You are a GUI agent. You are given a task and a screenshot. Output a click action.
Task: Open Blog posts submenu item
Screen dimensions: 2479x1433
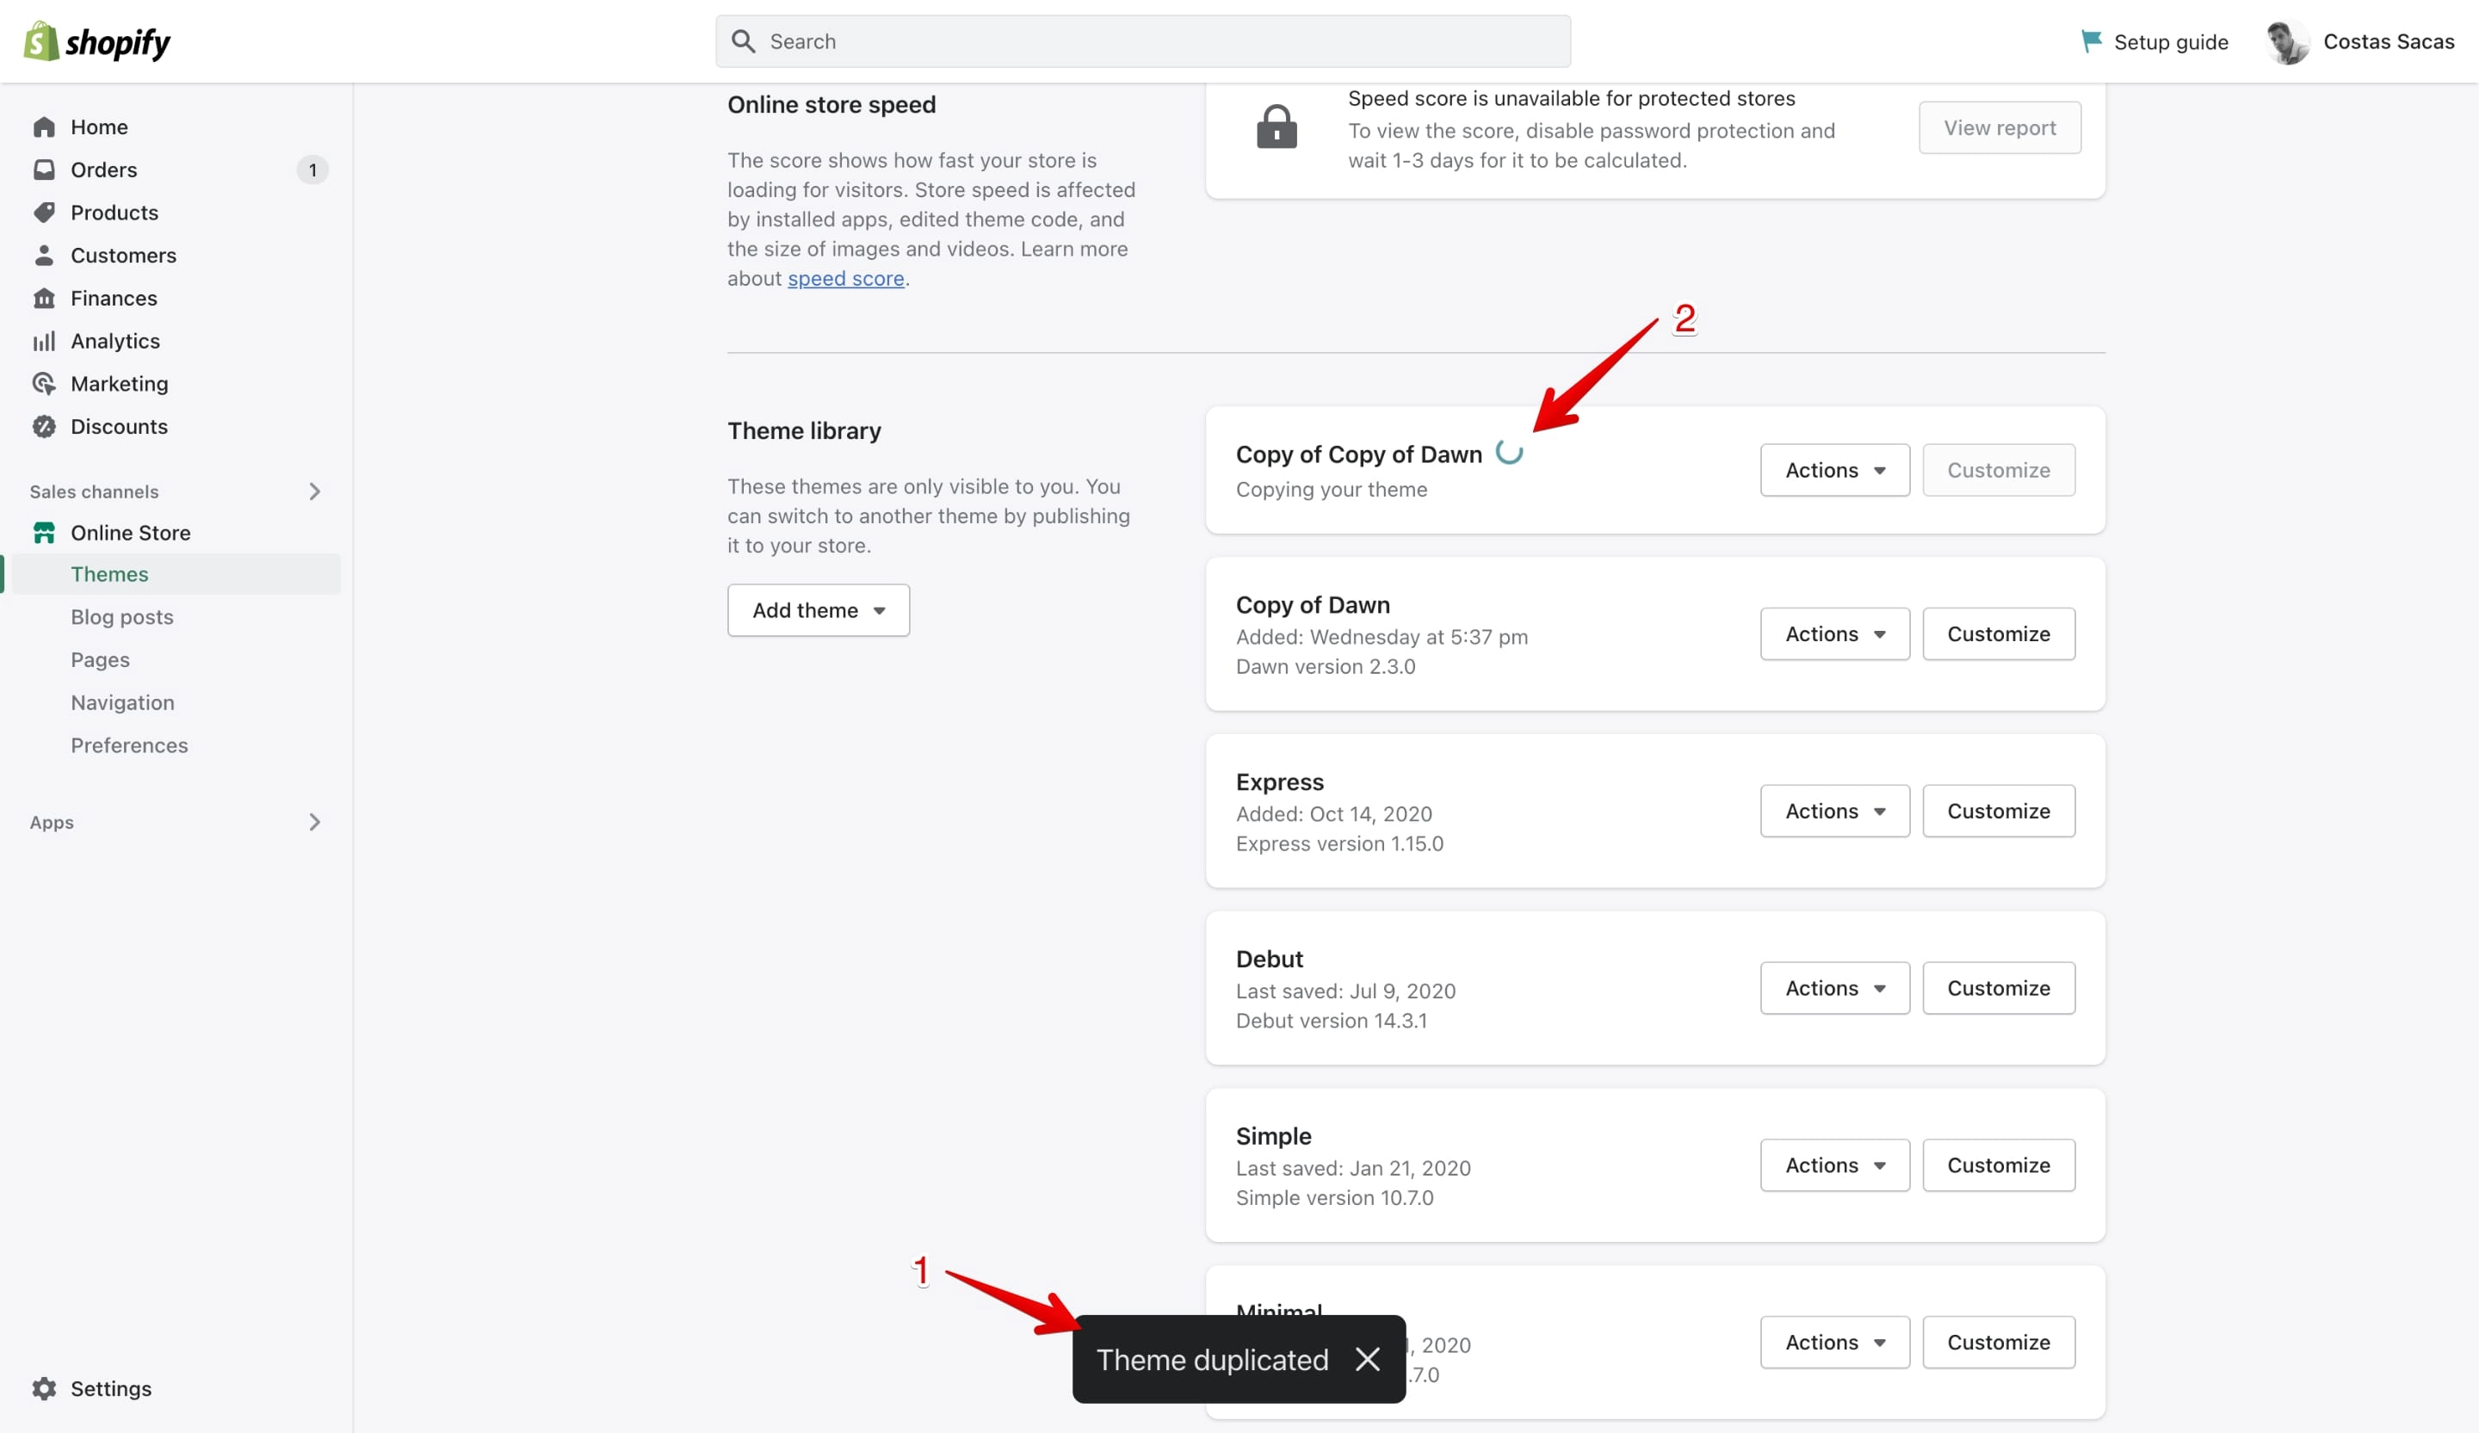point(122,617)
